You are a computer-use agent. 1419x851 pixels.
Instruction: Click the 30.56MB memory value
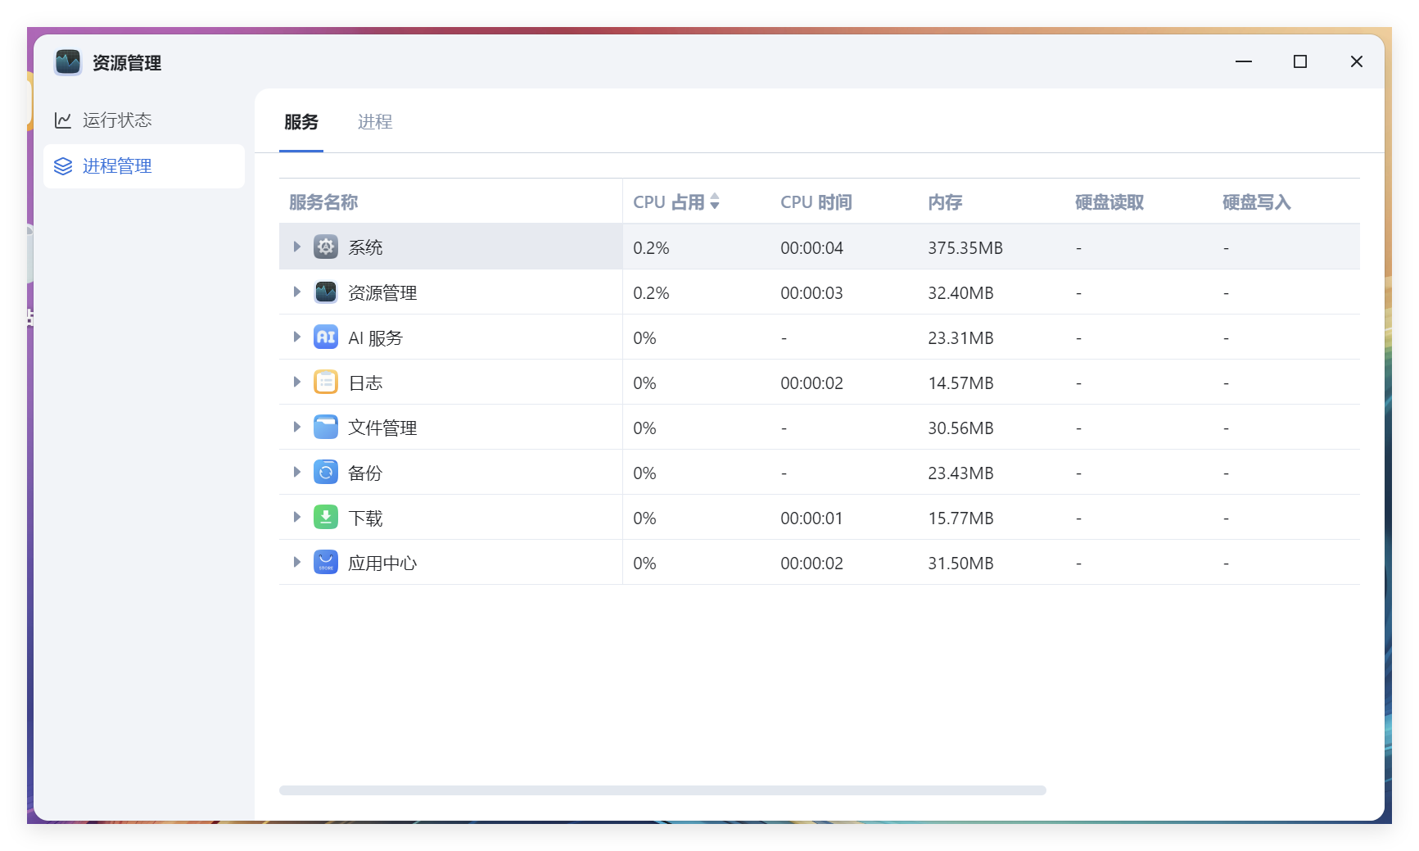(960, 428)
